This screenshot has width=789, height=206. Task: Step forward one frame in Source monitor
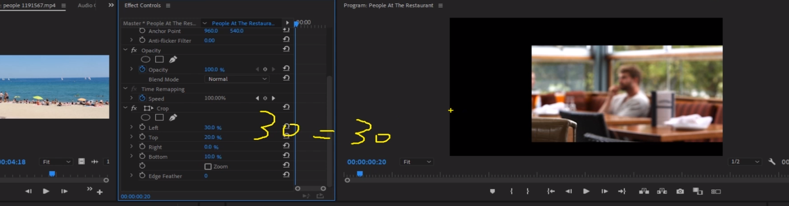(64, 191)
